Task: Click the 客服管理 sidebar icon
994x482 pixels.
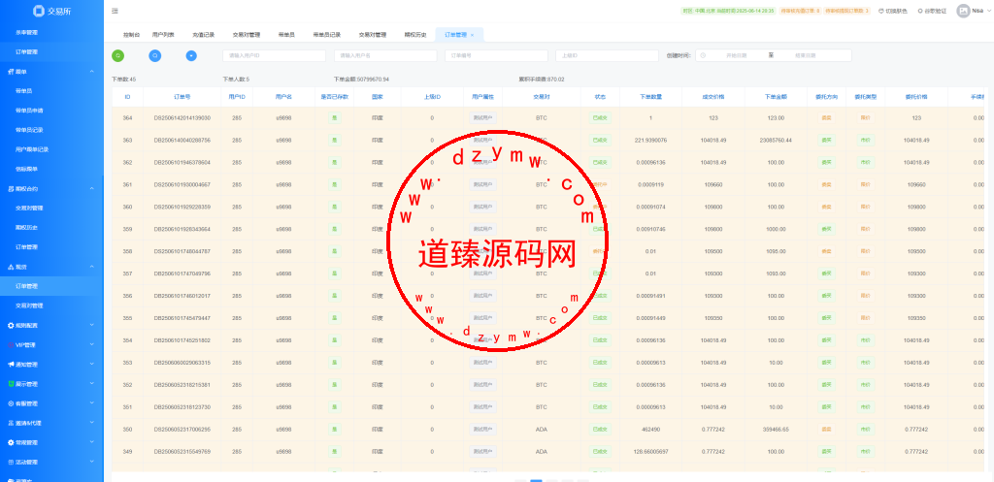Action: coord(11,403)
